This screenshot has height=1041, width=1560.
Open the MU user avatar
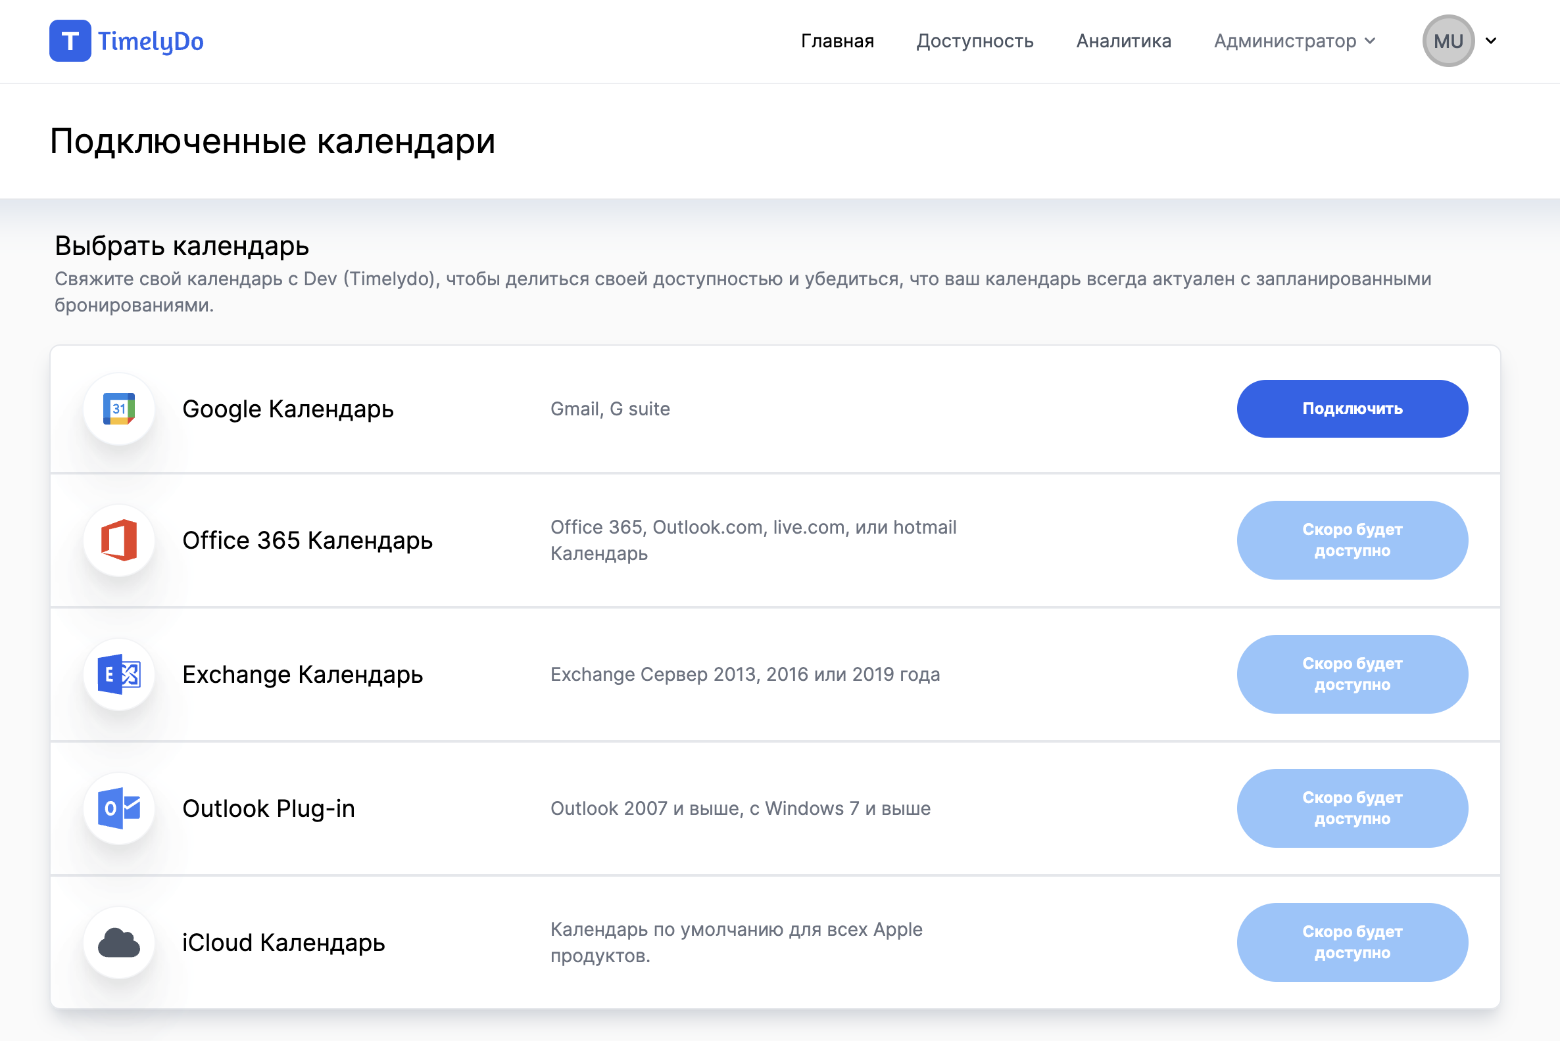(1448, 41)
